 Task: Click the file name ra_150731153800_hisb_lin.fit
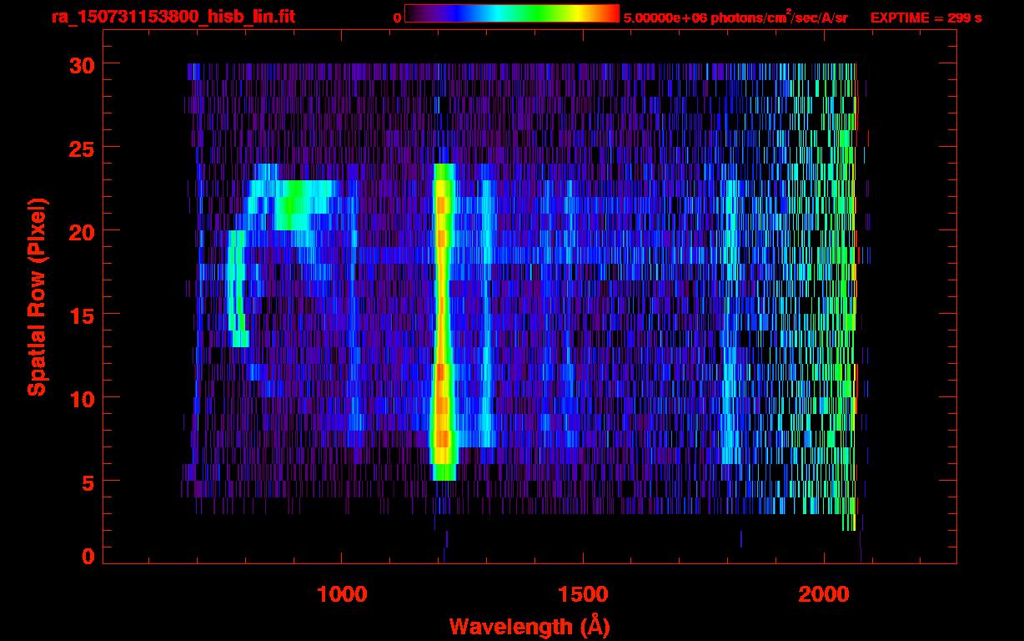[x=173, y=17]
